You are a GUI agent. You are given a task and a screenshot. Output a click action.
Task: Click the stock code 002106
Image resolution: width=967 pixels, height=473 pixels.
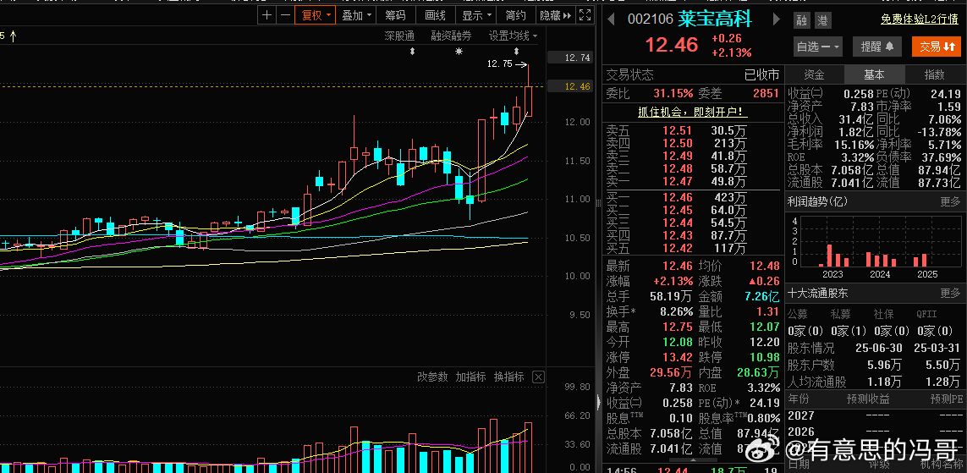(650, 19)
